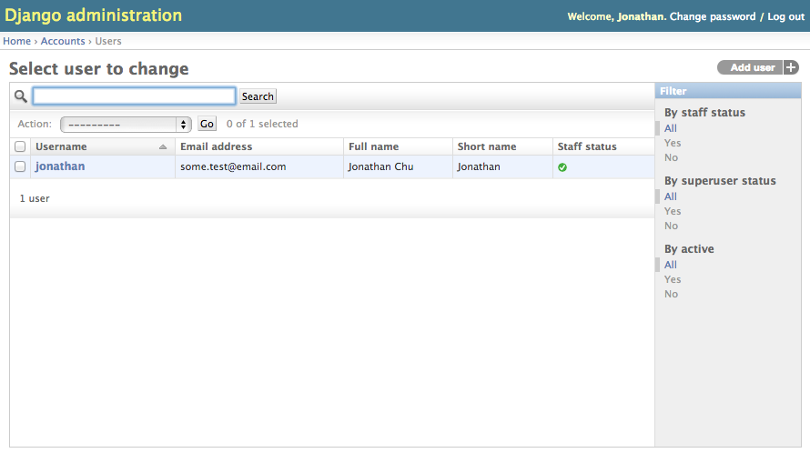Click the Django administration title

[93, 15]
